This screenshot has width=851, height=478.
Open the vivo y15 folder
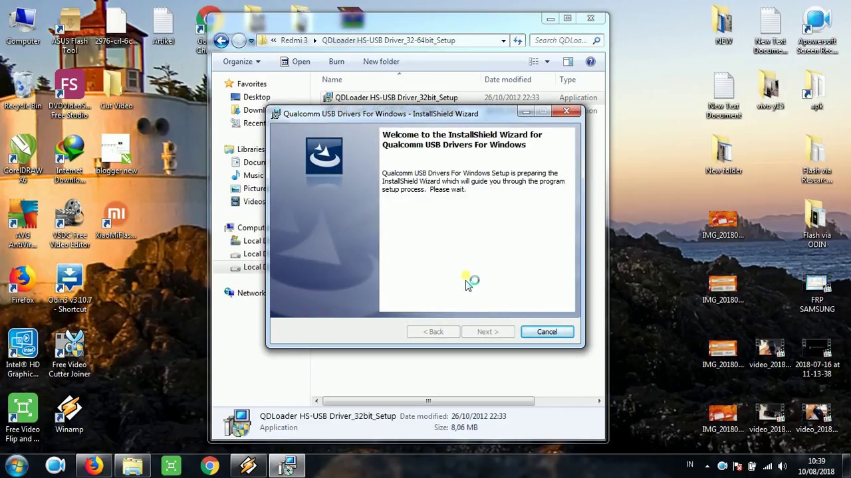tap(770, 91)
